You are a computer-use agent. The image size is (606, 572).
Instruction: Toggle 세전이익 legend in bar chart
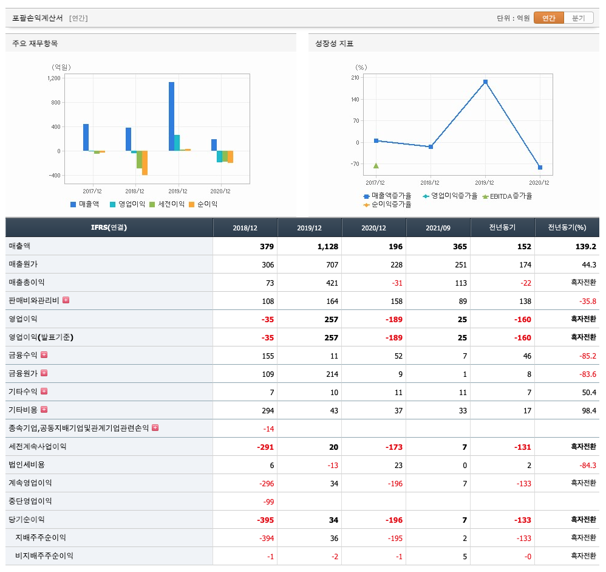coord(167,204)
